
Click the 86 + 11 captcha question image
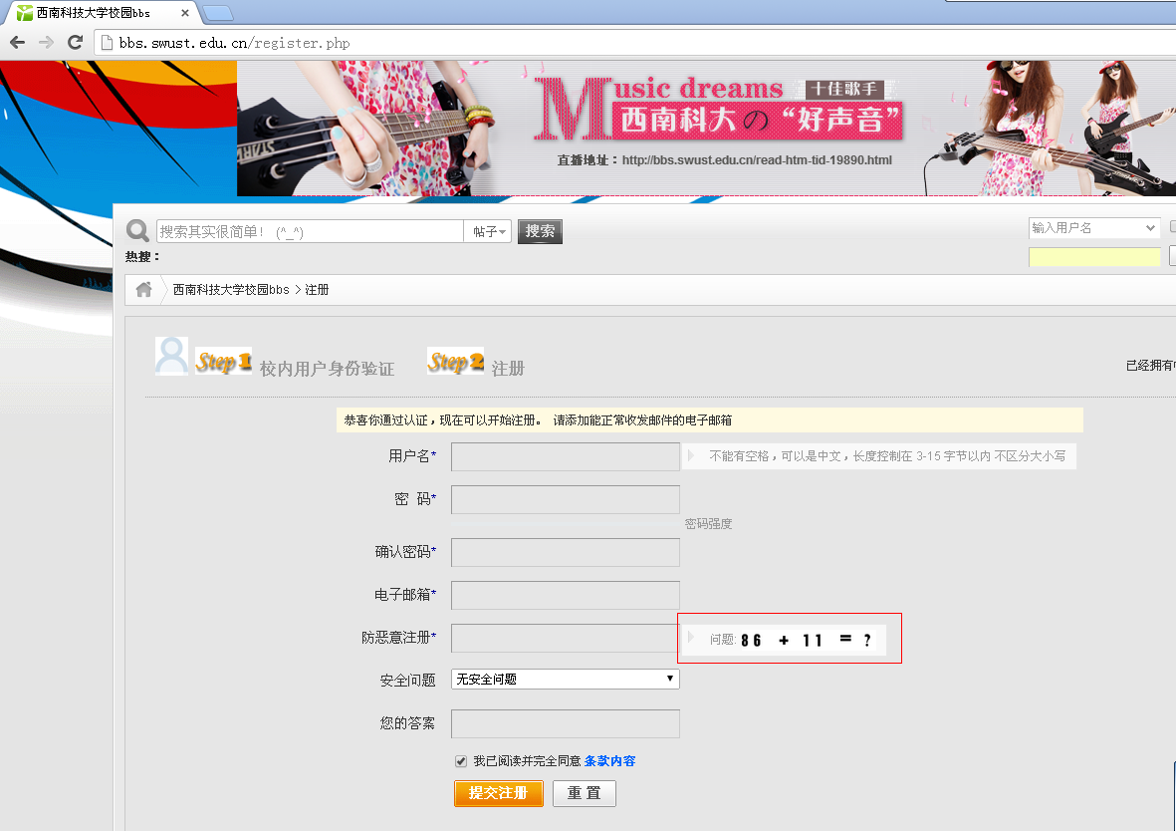[807, 640]
